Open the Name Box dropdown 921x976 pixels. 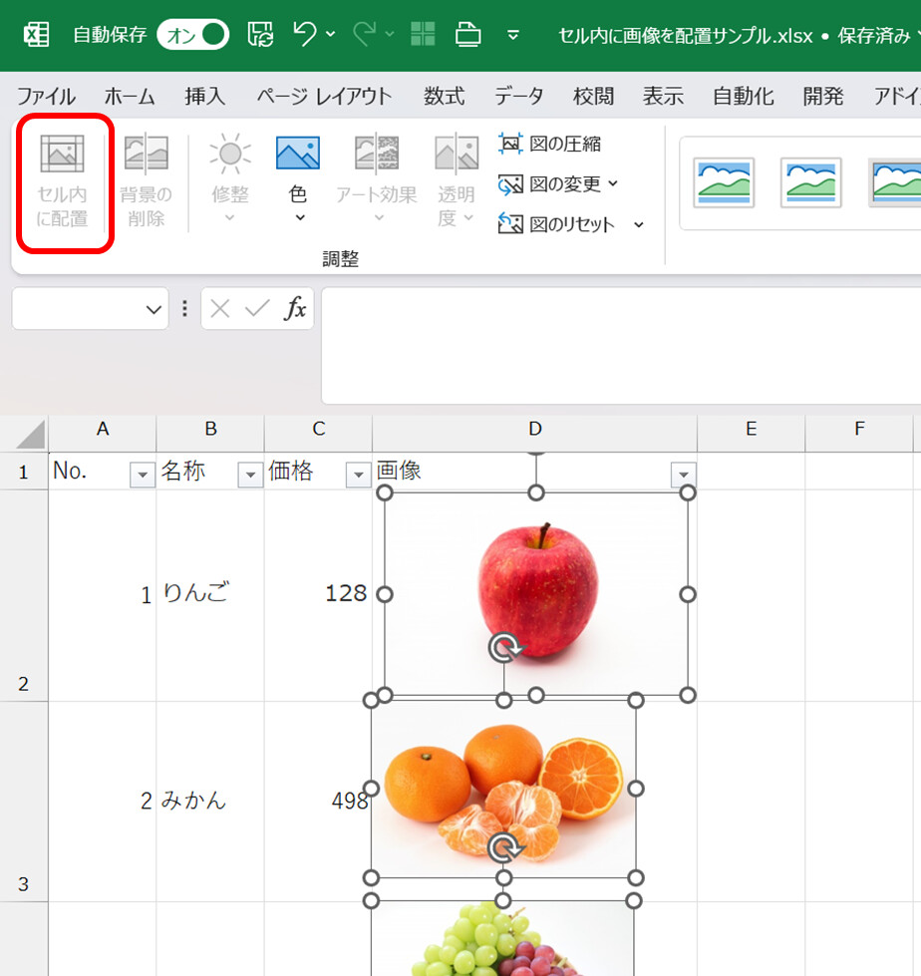click(x=153, y=310)
